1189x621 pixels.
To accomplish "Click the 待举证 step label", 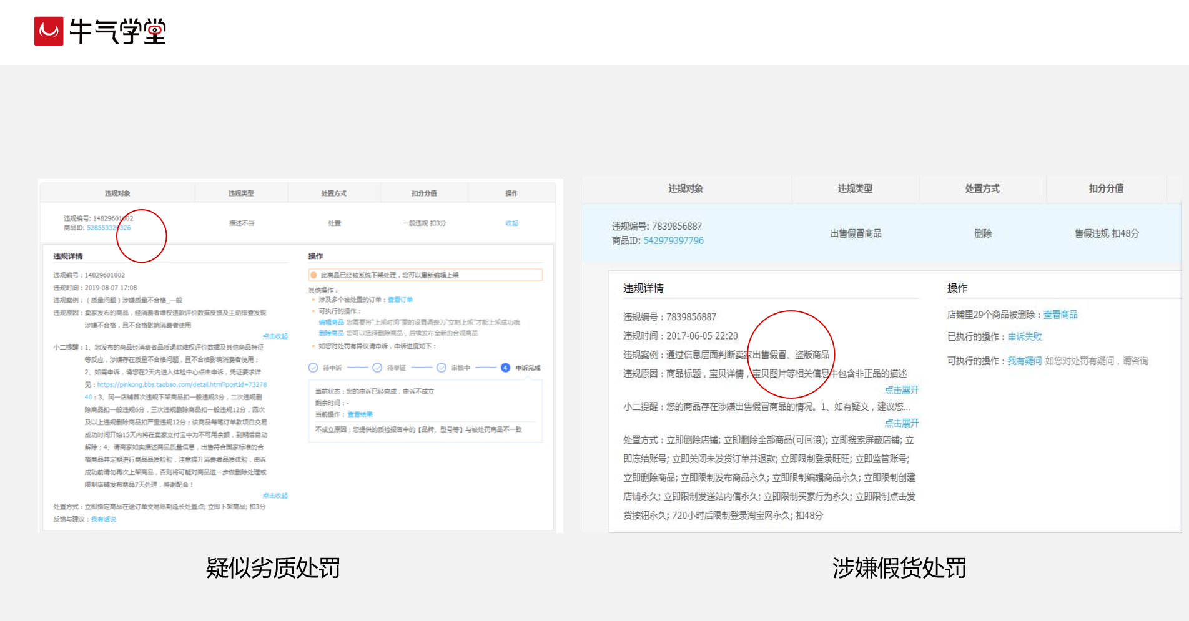I will (397, 368).
